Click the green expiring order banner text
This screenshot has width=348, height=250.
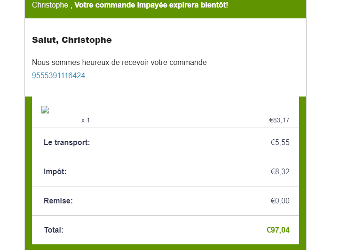(x=130, y=5)
